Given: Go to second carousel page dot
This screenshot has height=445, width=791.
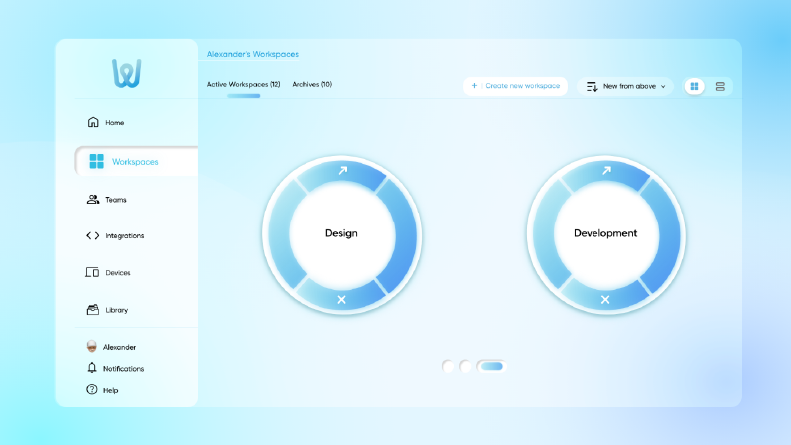Looking at the screenshot, I should pos(465,366).
